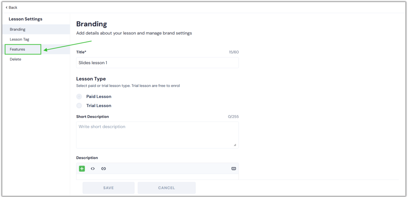This screenshot has width=410, height=197.
Task: Click the Title input field
Action: (157, 63)
